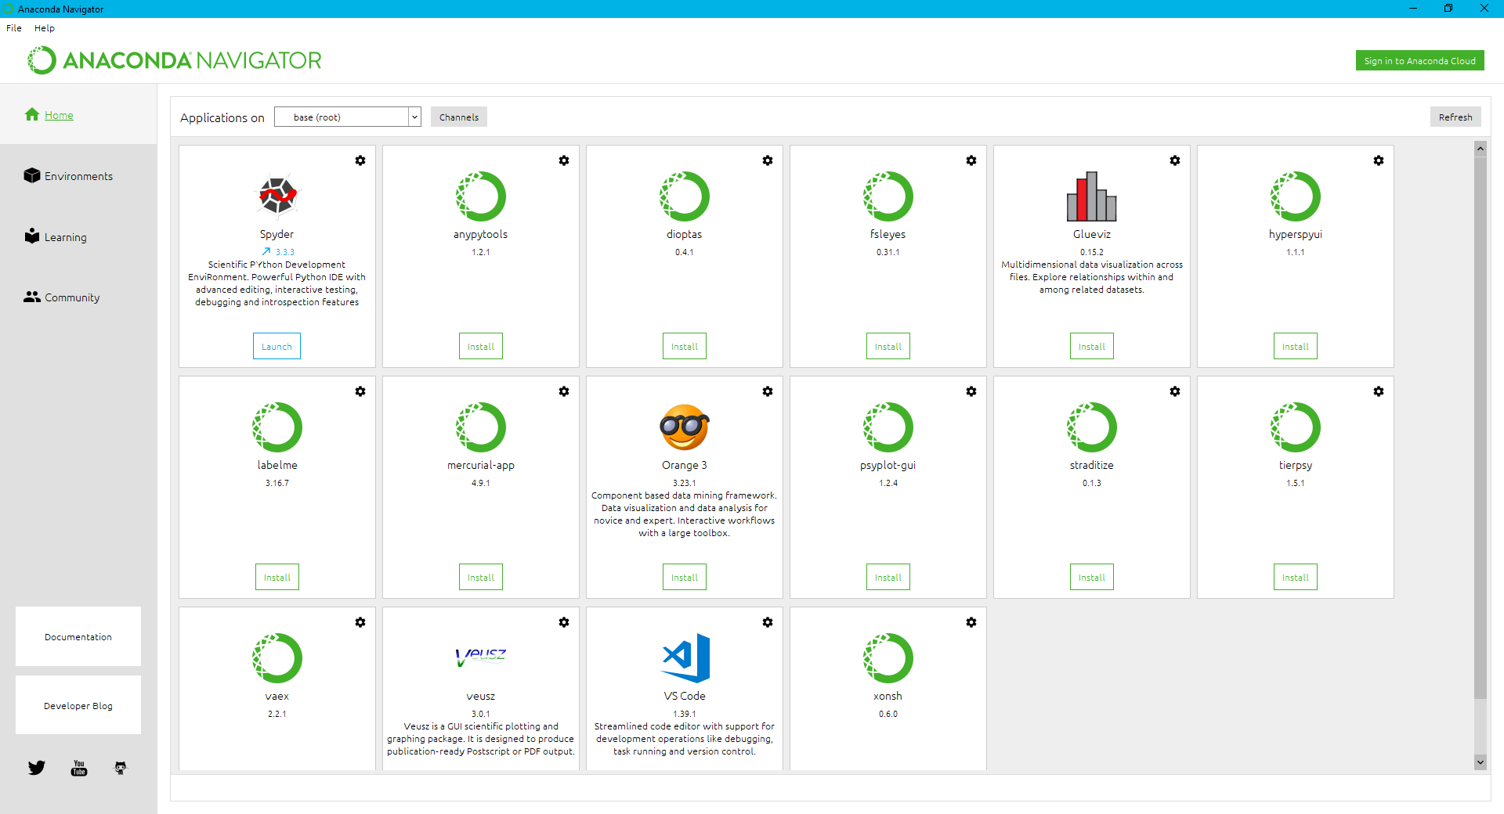Open the gear options for anypytools
This screenshot has width=1504, height=814.
click(564, 160)
